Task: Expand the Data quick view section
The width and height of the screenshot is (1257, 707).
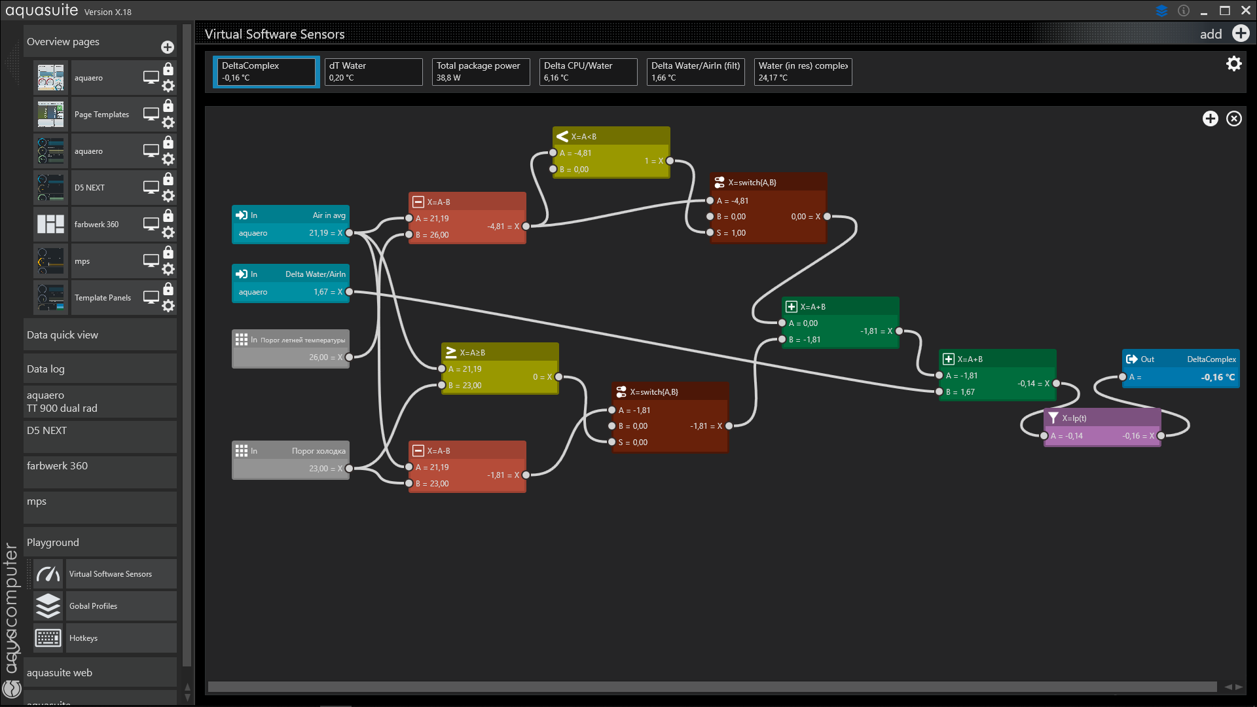Action: point(100,335)
